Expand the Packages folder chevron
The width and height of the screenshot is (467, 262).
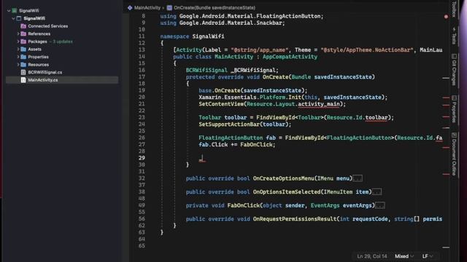[x=18, y=41]
